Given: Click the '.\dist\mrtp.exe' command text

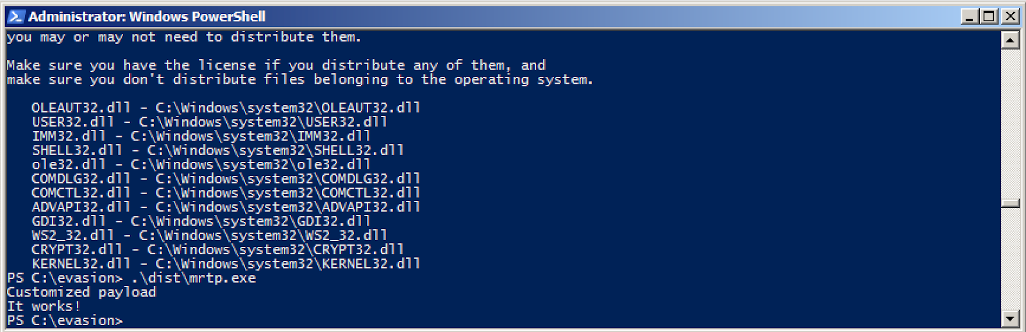Looking at the screenshot, I should 193,278.
